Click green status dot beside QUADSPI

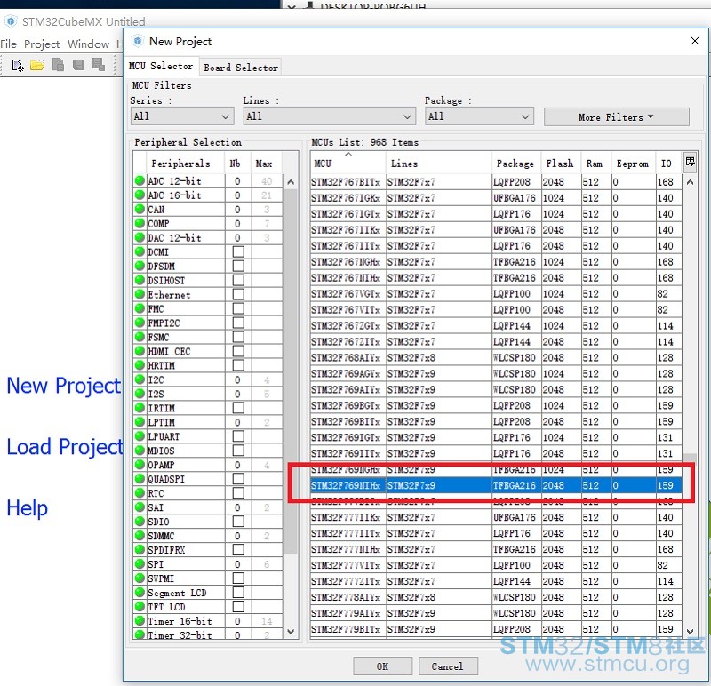140,478
